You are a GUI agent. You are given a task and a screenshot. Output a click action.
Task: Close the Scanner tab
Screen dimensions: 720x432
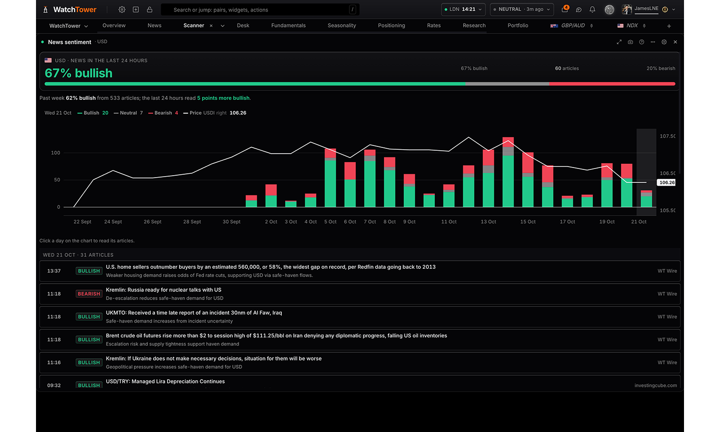(211, 26)
